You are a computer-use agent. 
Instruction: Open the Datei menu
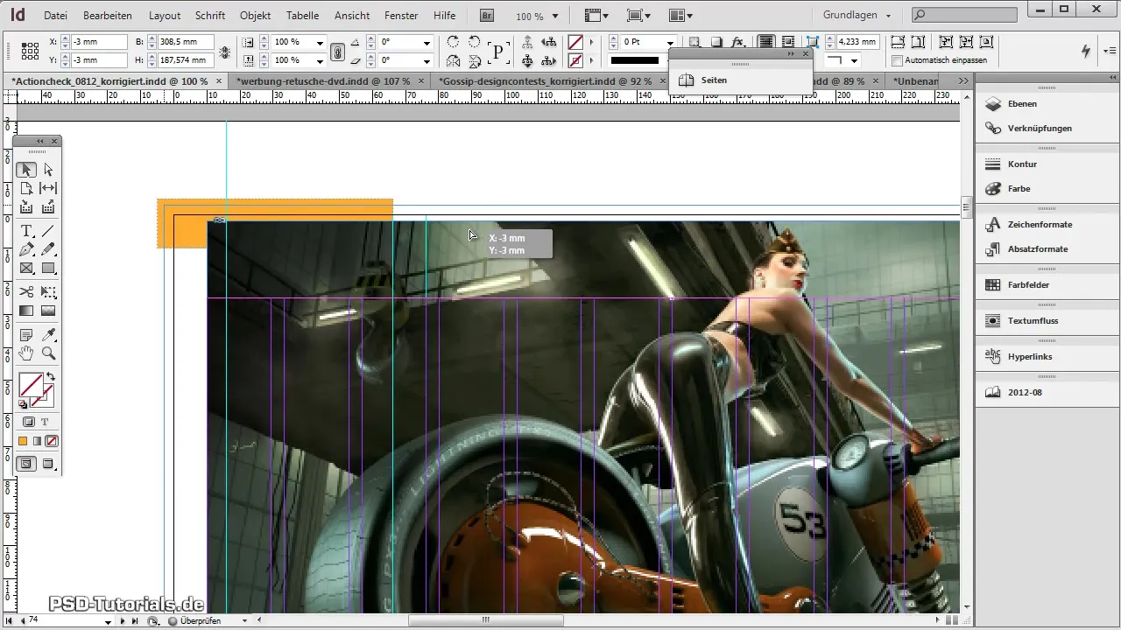pos(55,16)
